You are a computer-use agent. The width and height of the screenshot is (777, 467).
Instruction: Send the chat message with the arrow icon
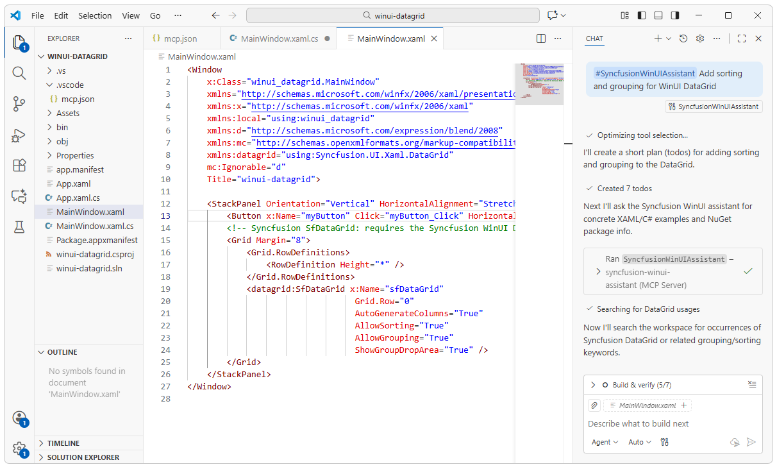[751, 442]
